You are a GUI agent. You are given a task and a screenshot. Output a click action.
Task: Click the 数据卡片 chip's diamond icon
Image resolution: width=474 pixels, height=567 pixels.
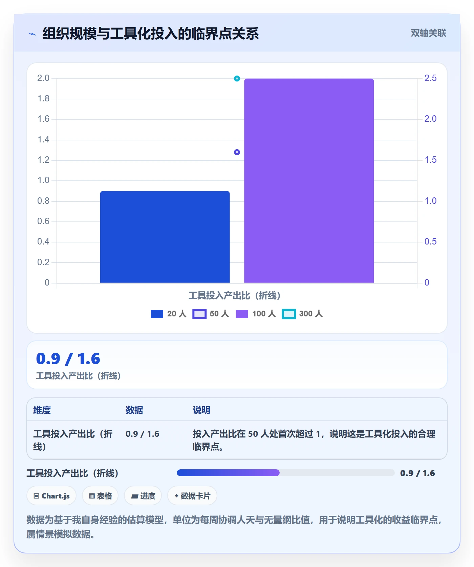pos(176,496)
